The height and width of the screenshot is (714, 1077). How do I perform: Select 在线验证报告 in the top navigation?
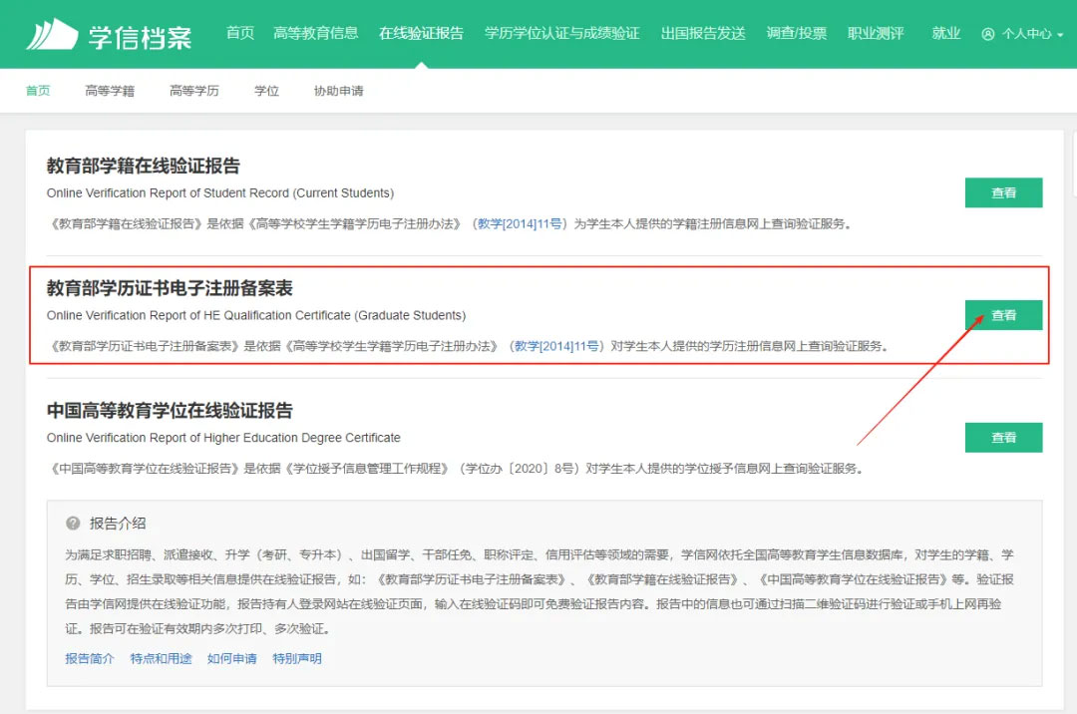pos(421,33)
